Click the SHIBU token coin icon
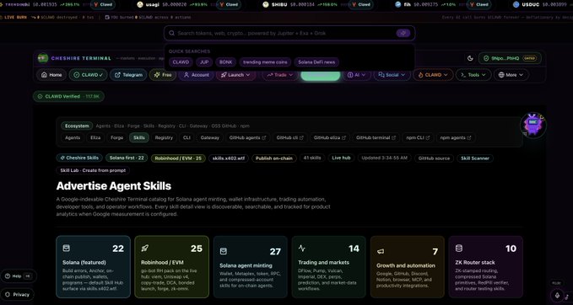Viewport: 573px width, 305px height. click(x=266, y=4)
